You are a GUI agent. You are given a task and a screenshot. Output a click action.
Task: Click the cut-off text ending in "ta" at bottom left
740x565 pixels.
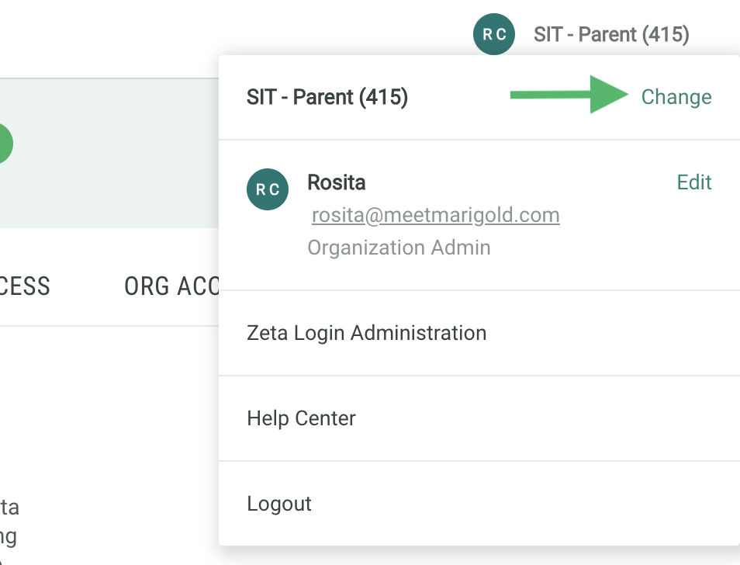(x=9, y=508)
